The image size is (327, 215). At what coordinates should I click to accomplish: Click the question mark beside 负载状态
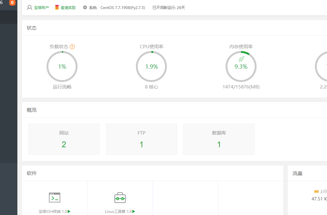[x=72, y=47]
